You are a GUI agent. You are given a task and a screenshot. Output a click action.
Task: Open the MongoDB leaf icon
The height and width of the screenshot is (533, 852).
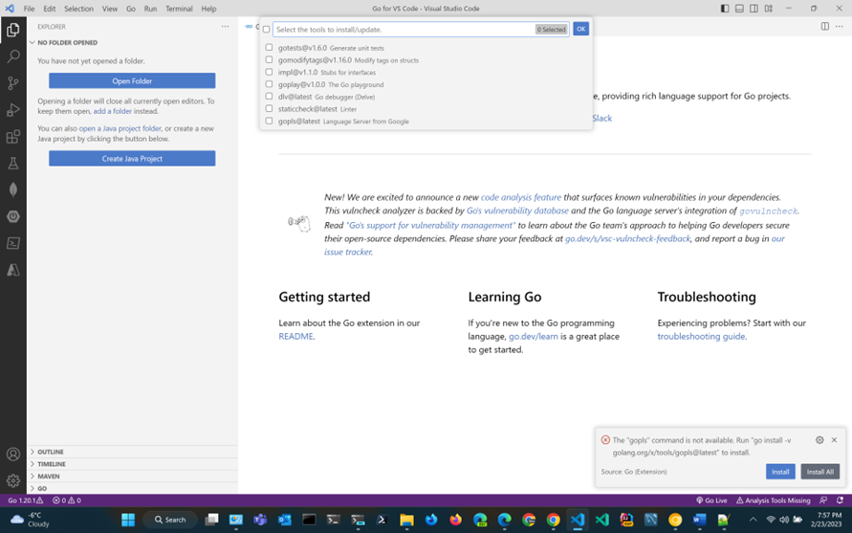[x=13, y=189]
